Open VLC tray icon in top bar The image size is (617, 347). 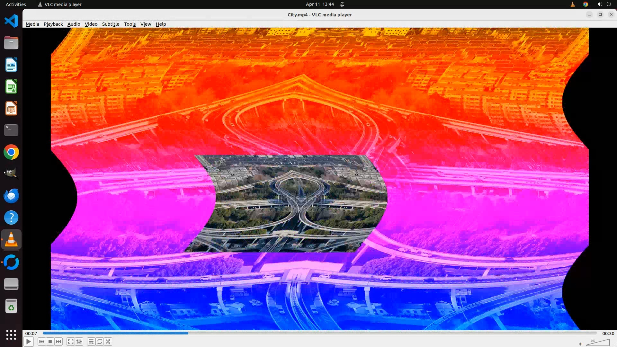pos(572,4)
